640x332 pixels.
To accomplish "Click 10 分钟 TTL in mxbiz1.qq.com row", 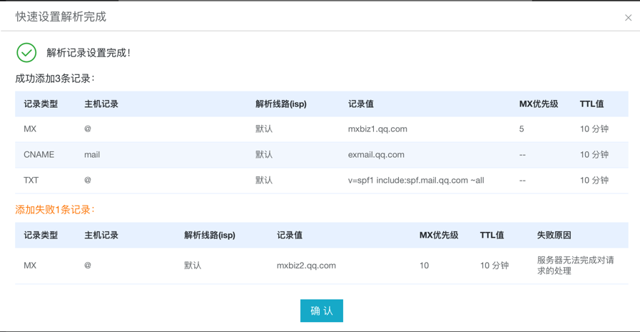I will click(594, 129).
